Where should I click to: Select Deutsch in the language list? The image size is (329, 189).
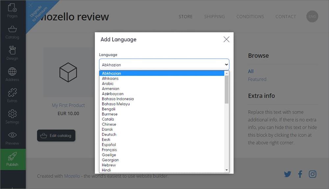(x=162, y=134)
